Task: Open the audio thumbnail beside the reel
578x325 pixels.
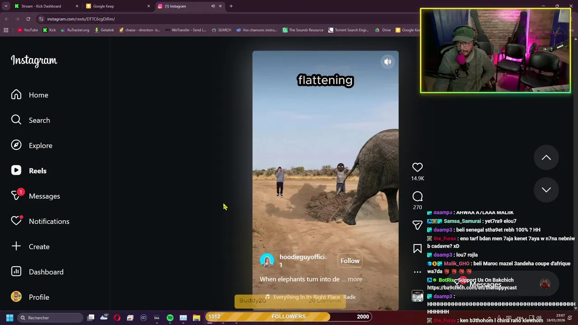Action: pos(417,296)
